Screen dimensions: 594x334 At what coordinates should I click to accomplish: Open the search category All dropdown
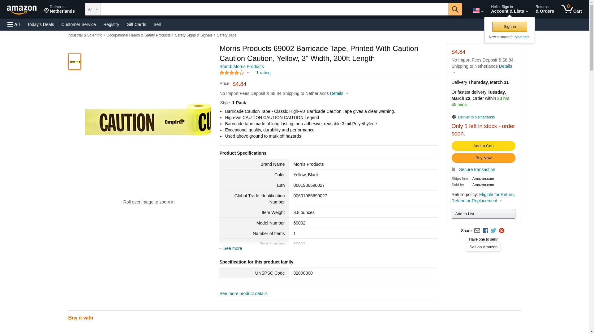tap(93, 9)
